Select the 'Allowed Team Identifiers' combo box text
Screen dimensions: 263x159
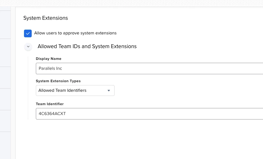tap(62, 90)
